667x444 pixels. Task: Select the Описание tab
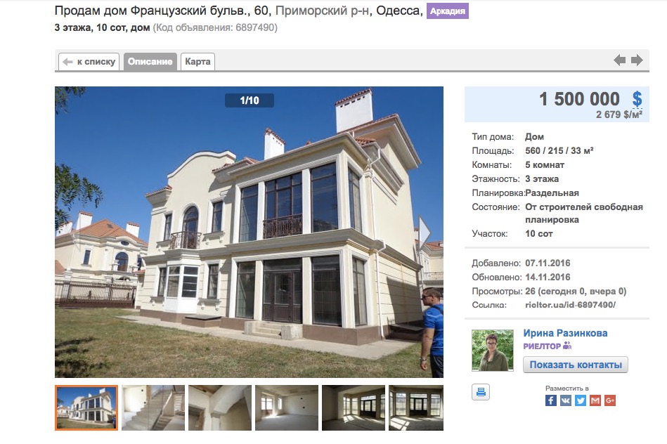(x=150, y=62)
